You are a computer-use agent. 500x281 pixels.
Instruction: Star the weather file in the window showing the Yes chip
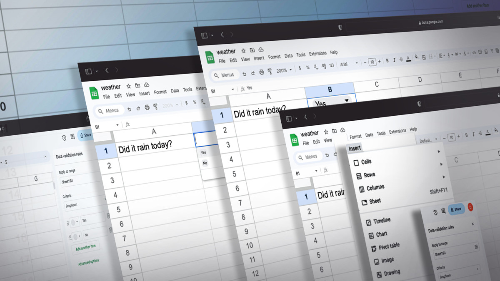pos(243,51)
